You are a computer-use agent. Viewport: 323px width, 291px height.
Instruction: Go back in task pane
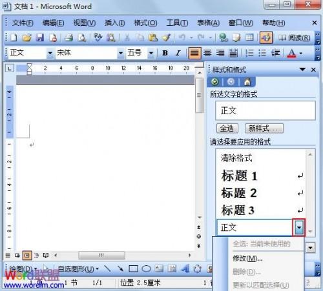214,82
